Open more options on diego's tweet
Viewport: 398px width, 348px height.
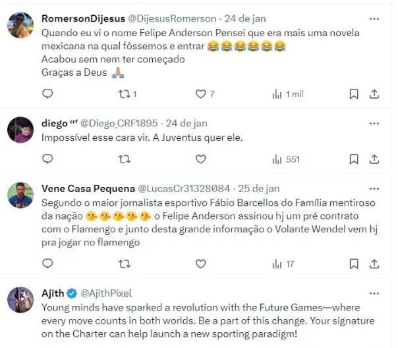[374, 123]
